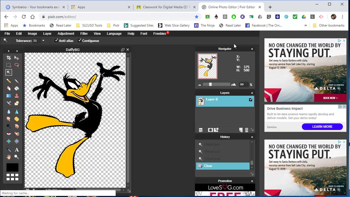Image resolution: width=350 pixels, height=197 pixels.
Task: Select the Zoom magnifier tool
Action: point(17,157)
